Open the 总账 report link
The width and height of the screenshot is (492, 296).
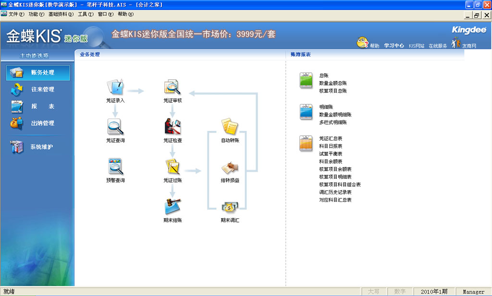point(324,75)
